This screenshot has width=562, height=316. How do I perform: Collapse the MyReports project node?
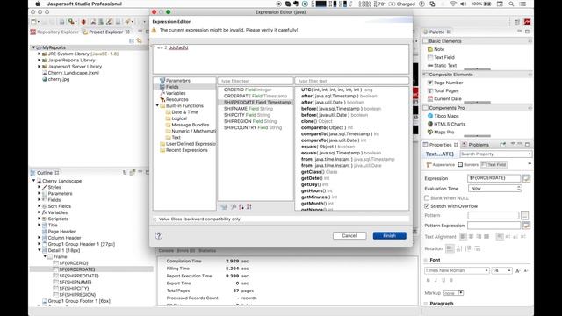[33, 47]
